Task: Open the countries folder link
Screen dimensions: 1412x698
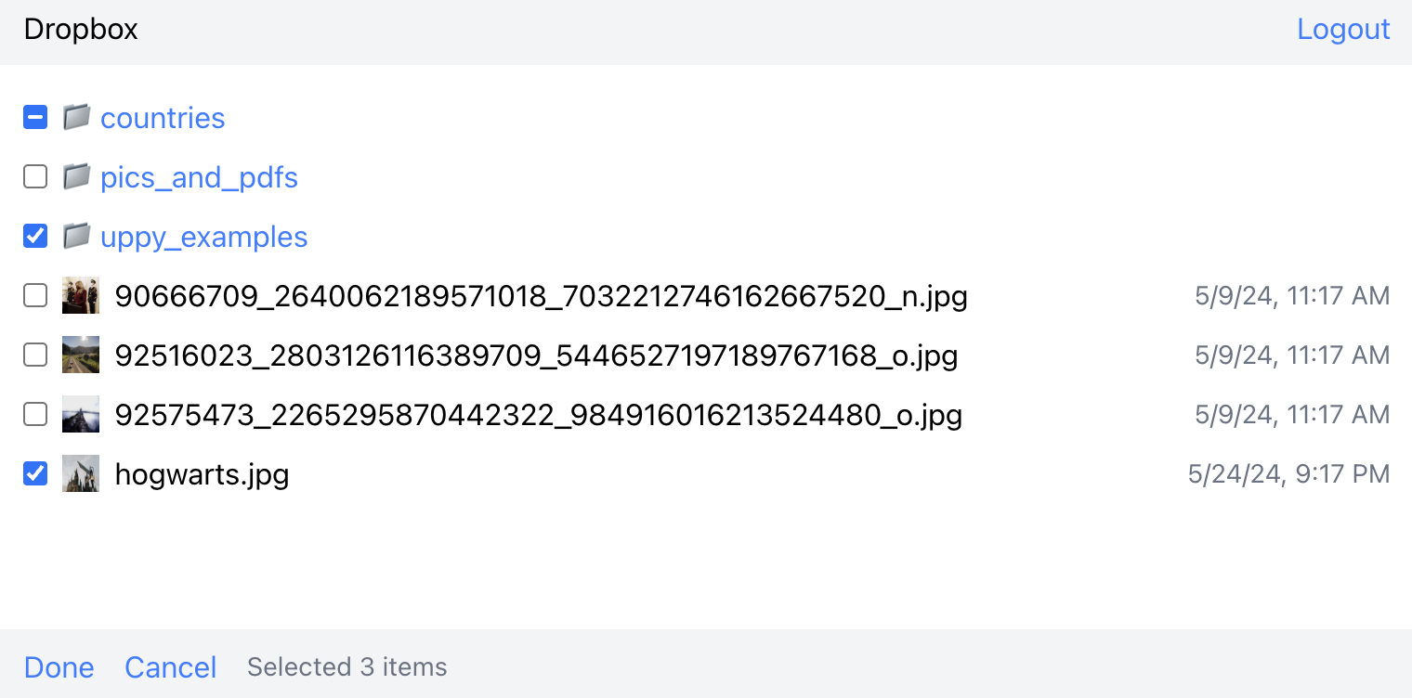Action: tap(163, 118)
